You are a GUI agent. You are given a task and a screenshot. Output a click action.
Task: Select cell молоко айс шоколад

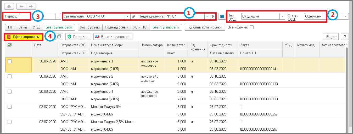coord(151,78)
